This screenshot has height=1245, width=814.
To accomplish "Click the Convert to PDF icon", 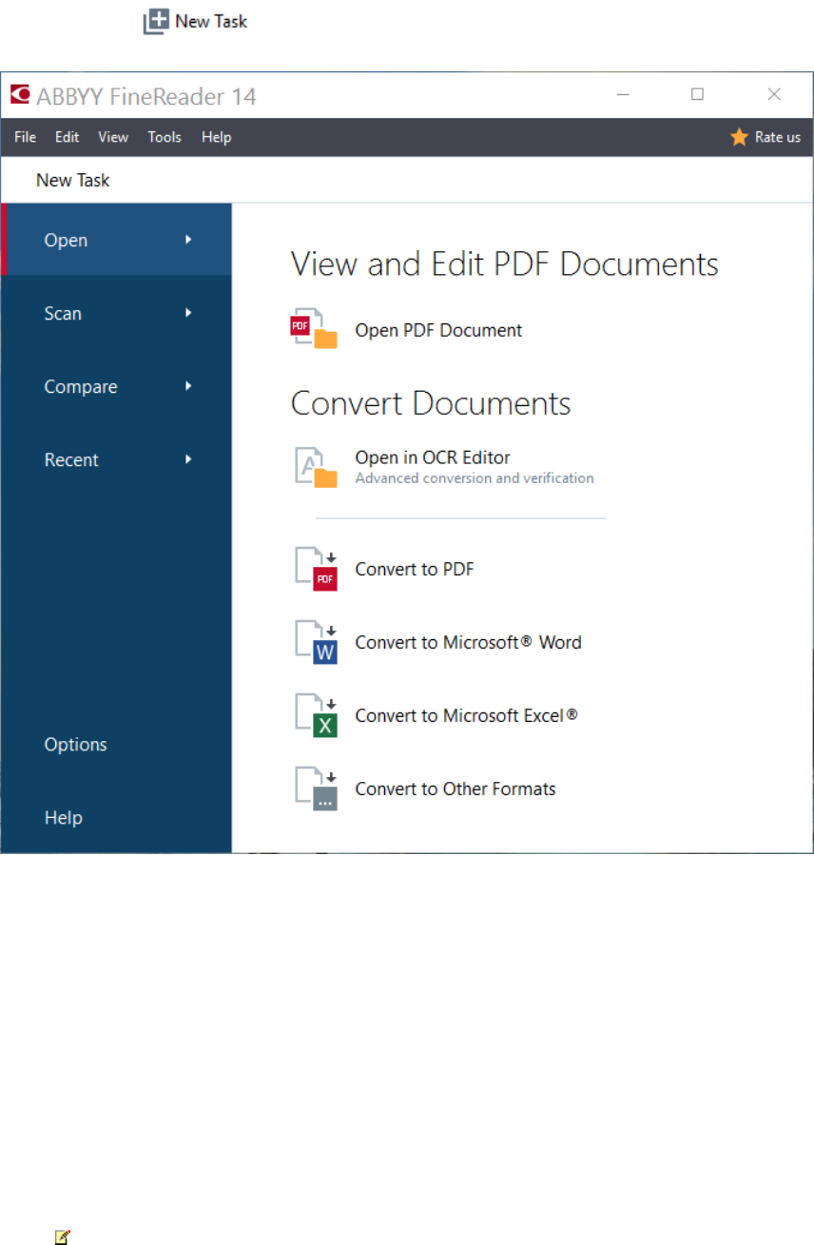I will pos(316,569).
